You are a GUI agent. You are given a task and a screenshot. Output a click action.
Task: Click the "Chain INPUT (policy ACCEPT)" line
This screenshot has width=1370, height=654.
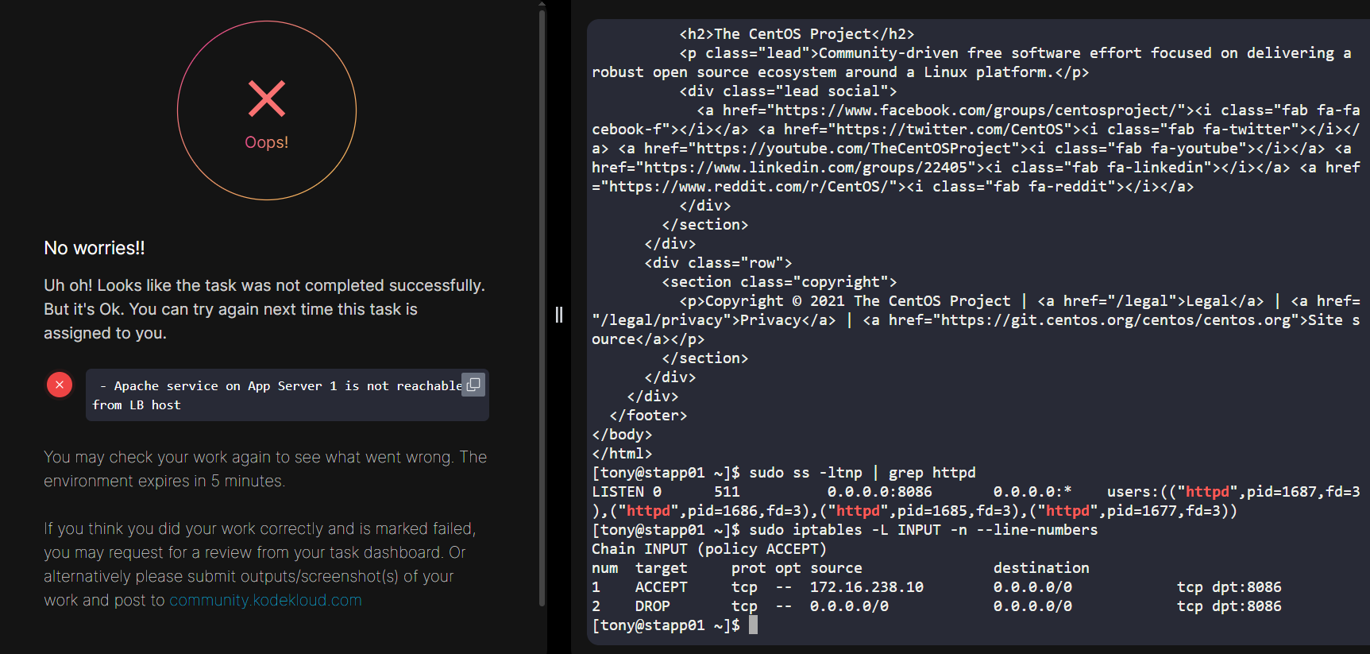coord(708,549)
